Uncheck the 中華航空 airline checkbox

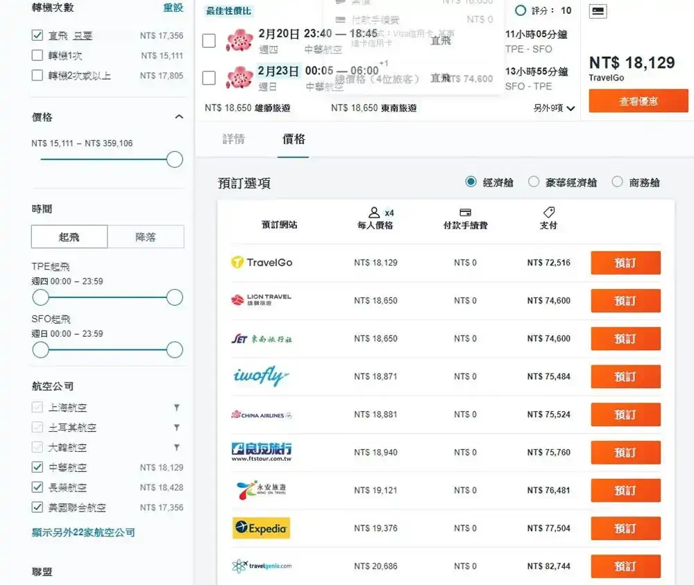pyautogui.click(x=37, y=467)
